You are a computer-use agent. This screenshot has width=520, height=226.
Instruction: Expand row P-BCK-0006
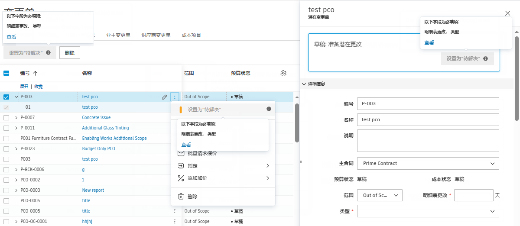pyautogui.click(x=16, y=170)
